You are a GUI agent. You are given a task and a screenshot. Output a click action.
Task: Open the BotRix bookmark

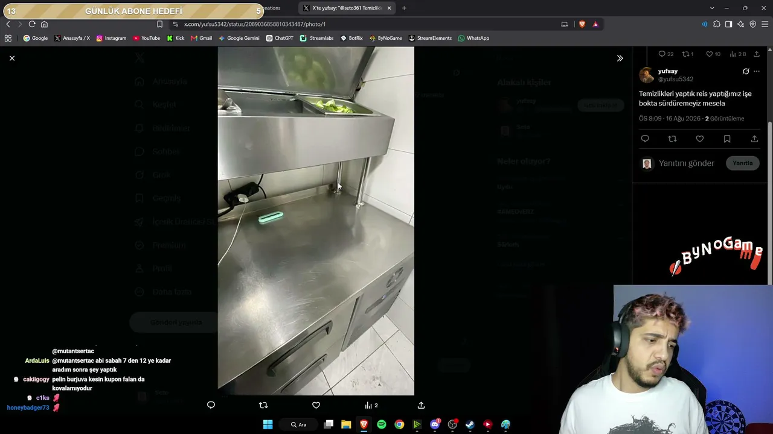(351, 38)
